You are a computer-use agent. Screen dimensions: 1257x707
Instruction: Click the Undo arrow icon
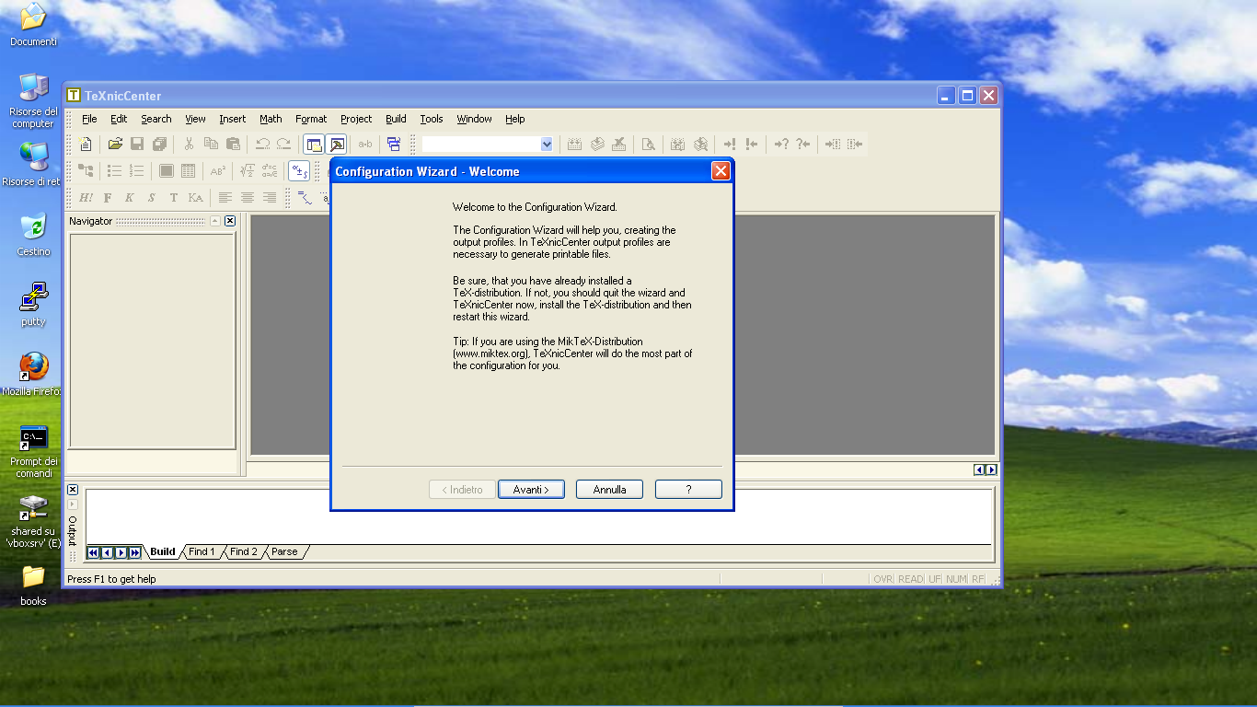262,144
